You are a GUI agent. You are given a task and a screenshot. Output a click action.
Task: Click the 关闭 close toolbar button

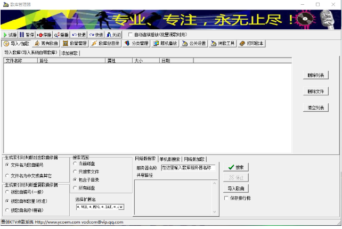[113, 35]
